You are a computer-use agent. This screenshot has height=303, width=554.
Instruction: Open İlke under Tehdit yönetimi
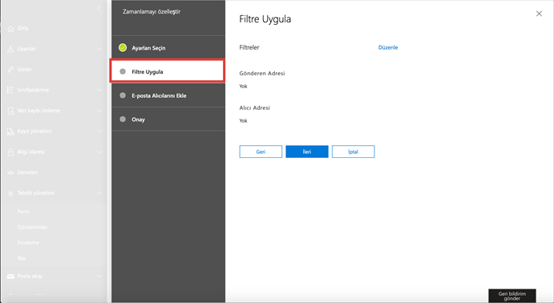[x=22, y=258]
